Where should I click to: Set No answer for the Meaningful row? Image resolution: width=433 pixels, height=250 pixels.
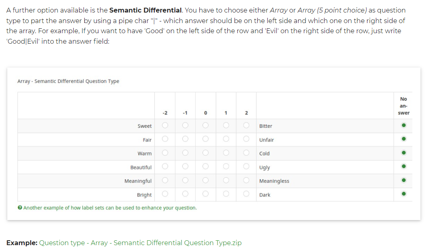point(403,181)
